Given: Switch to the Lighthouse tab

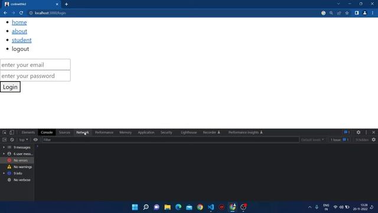Looking at the screenshot, I should pyautogui.click(x=189, y=133).
